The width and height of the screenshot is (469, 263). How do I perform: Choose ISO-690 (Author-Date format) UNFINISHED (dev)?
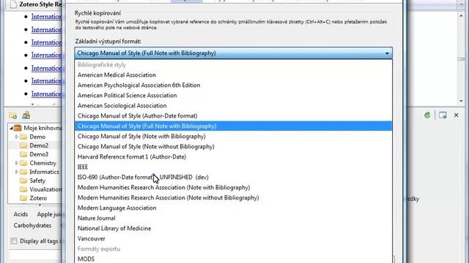[233, 177]
